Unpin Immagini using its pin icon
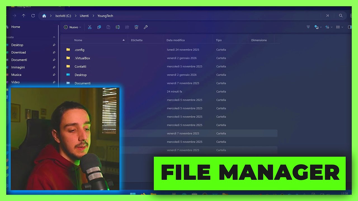Viewport: 358px width, 201px height. [x=54, y=67]
